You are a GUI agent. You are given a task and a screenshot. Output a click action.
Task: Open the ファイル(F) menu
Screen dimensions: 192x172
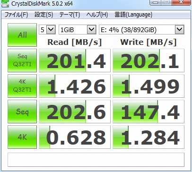(16, 15)
